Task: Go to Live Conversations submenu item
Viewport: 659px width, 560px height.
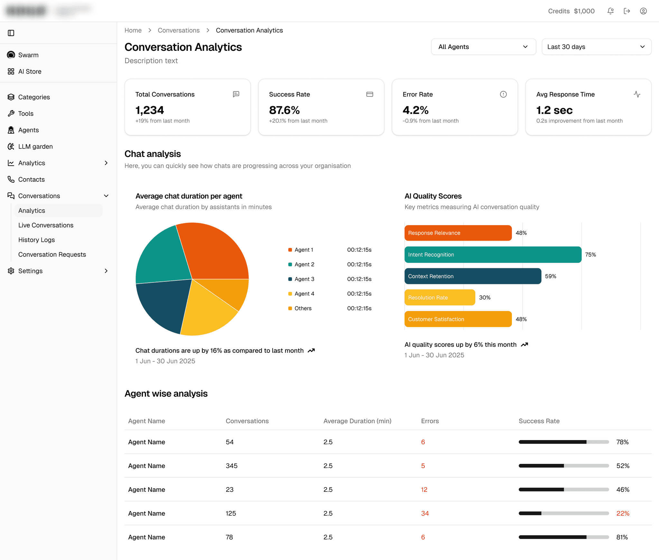Action: click(x=46, y=225)
